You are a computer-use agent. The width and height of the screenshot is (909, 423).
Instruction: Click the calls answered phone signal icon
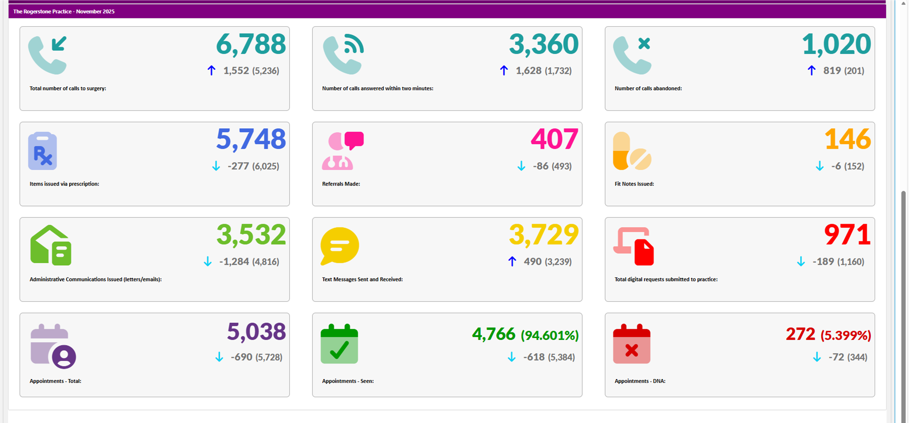pos(342,55)
